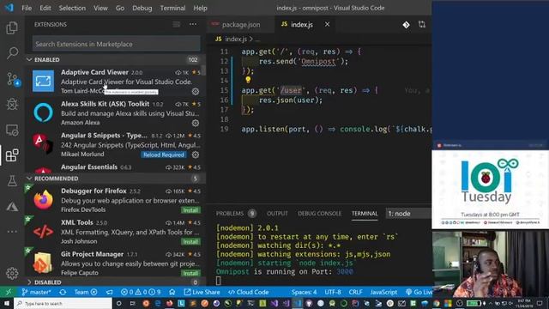Click the compare changes icon in editor toolbar
The height and width of the screenshot is (309, 549).
click(421, 25)
